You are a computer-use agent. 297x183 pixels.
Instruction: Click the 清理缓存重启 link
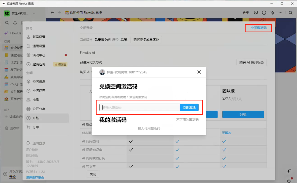click(x=35, y=177)
